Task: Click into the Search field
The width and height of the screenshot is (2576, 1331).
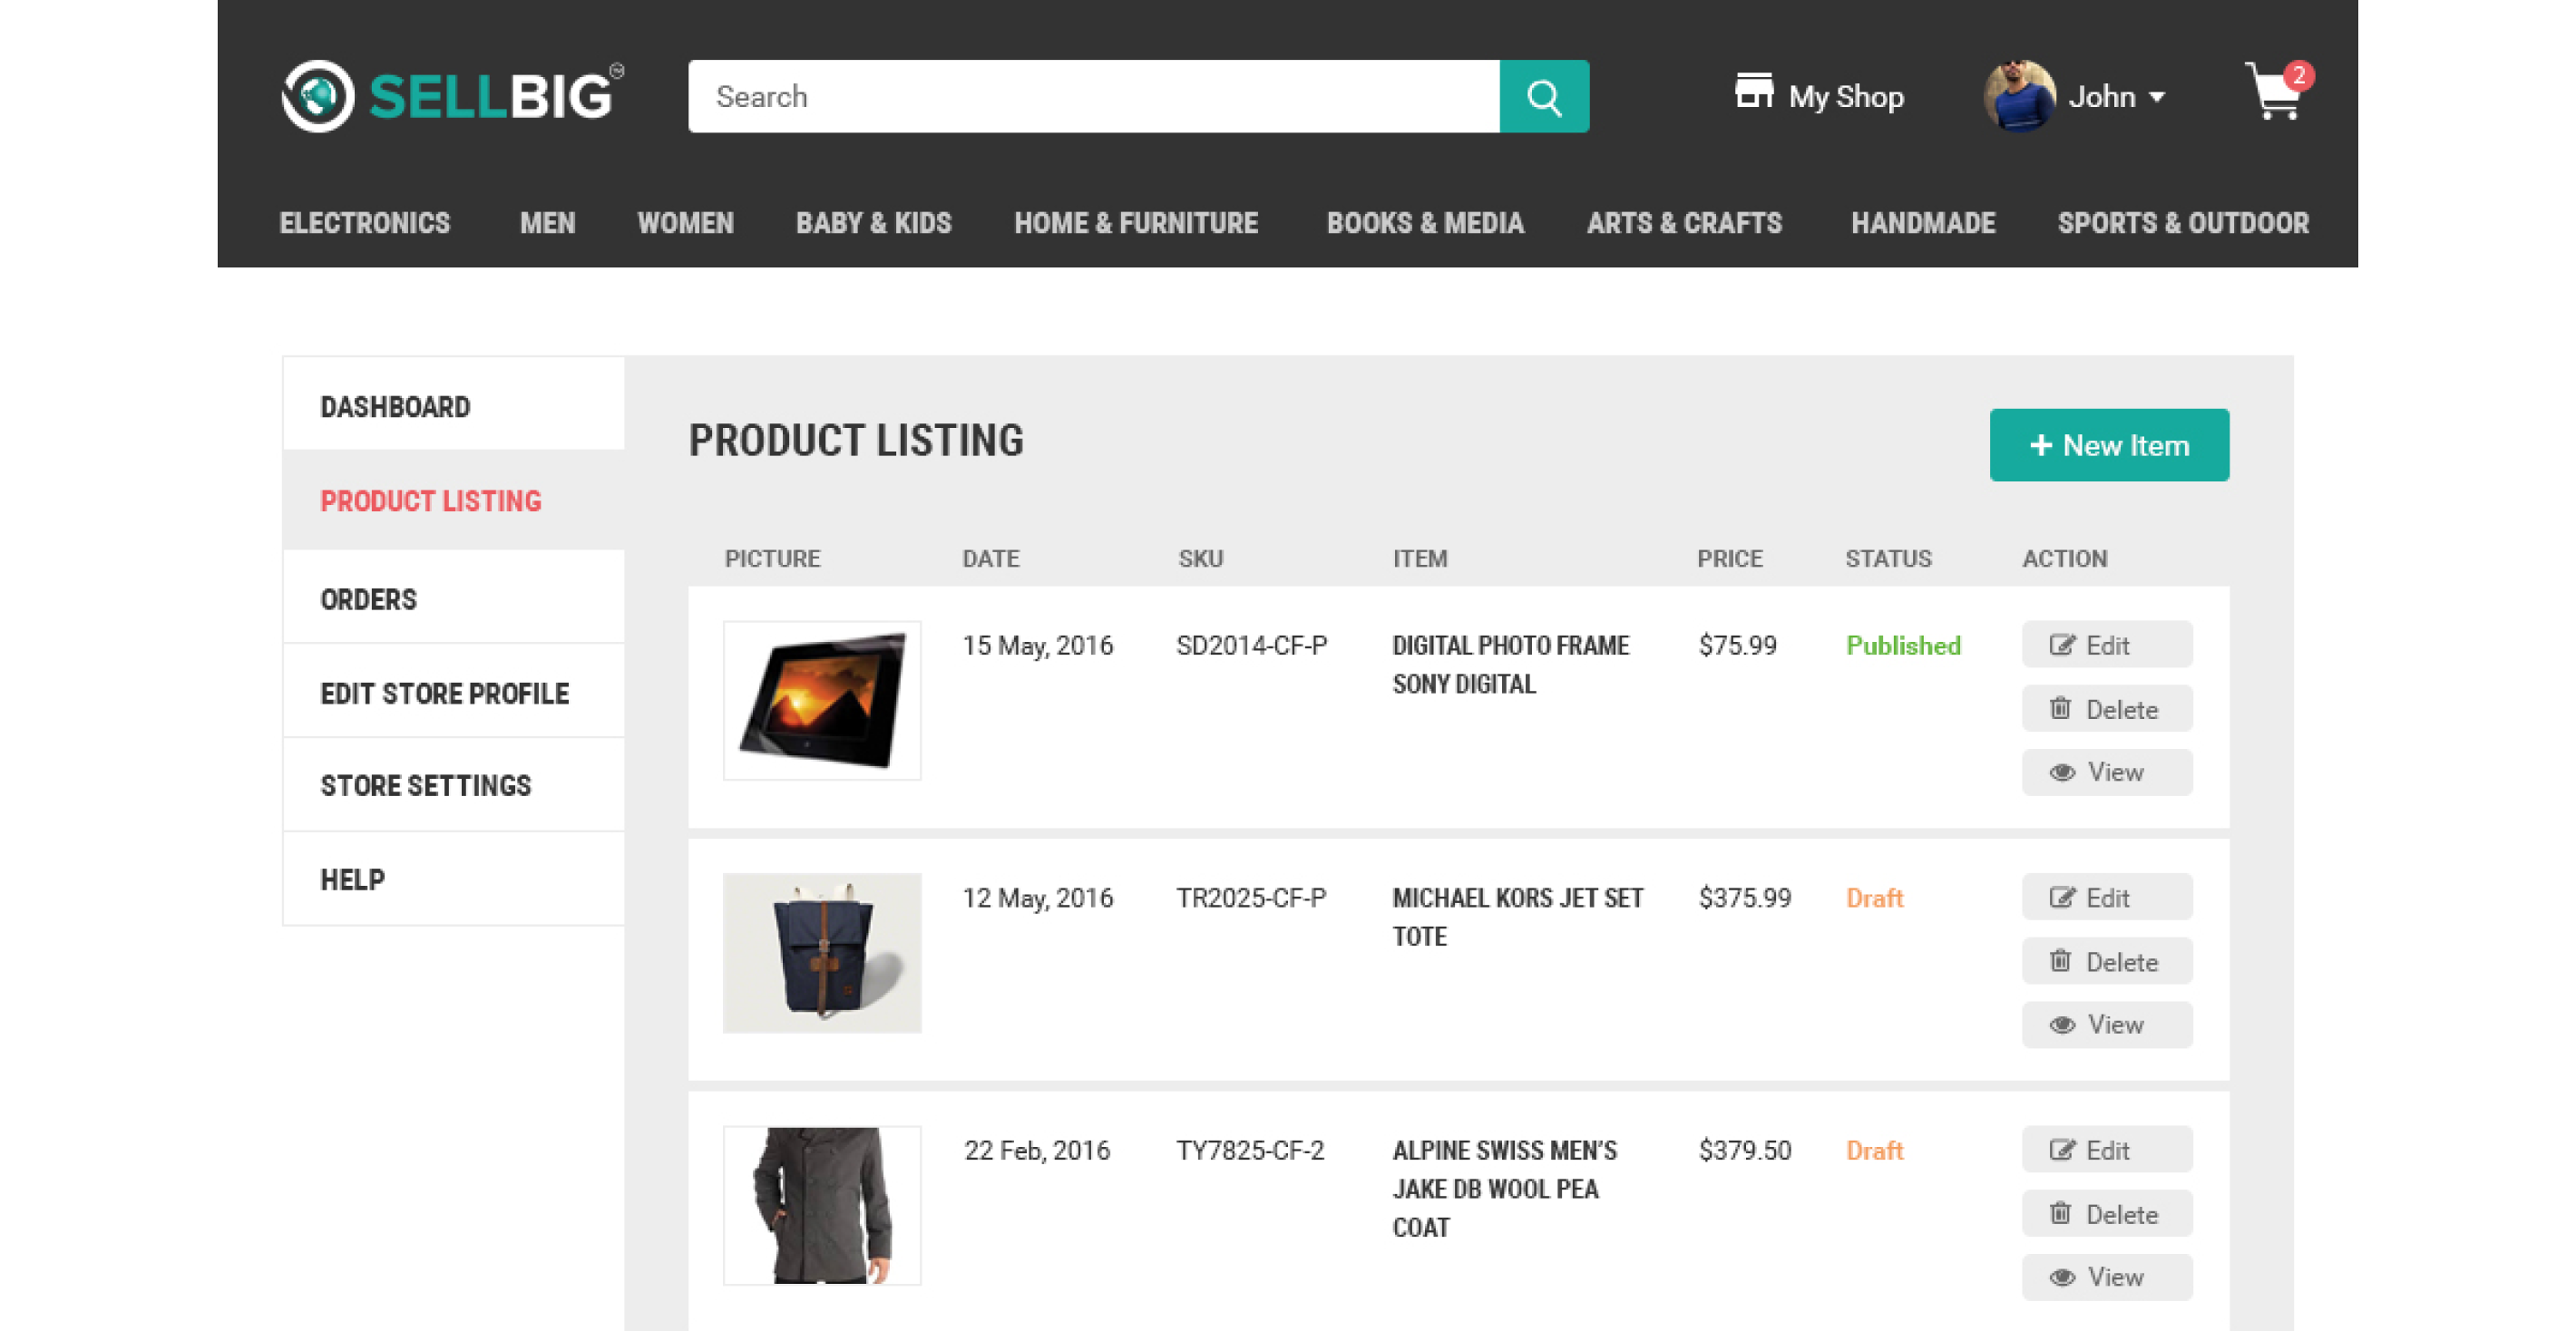Action: coord(1093,97)
